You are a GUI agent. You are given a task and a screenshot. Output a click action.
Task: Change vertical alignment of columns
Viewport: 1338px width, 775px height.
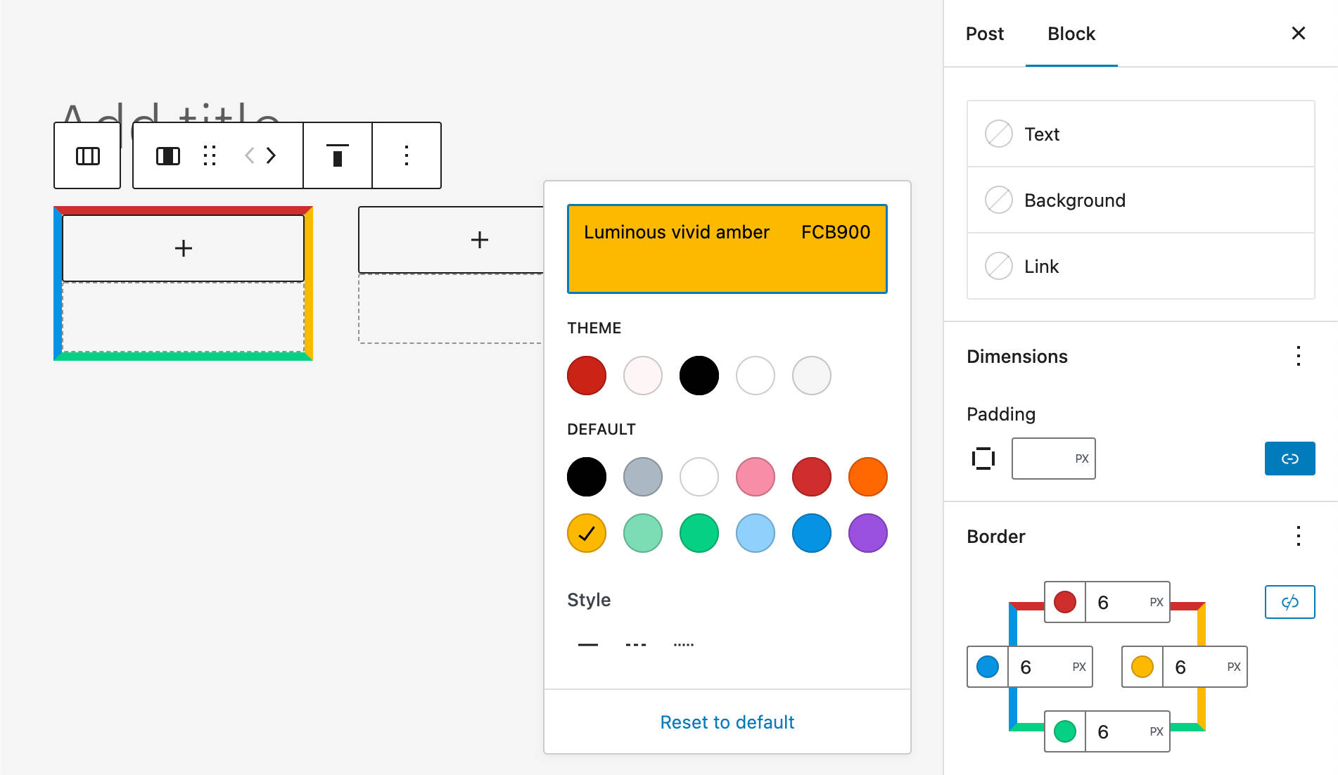[338, 155]
